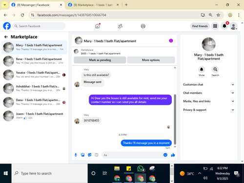Switch to the Marketplace browser tab
244x183 pixels.
pos(94,5)
